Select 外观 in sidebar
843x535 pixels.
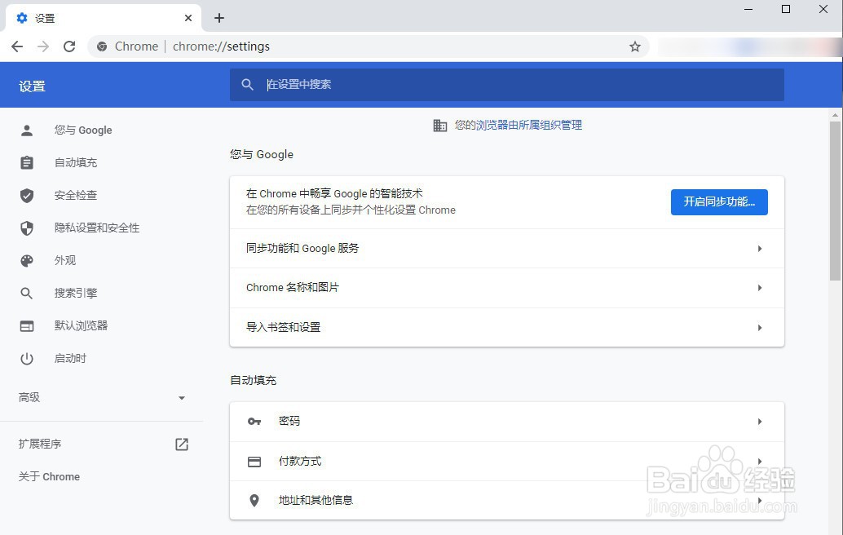pos(65,261)
